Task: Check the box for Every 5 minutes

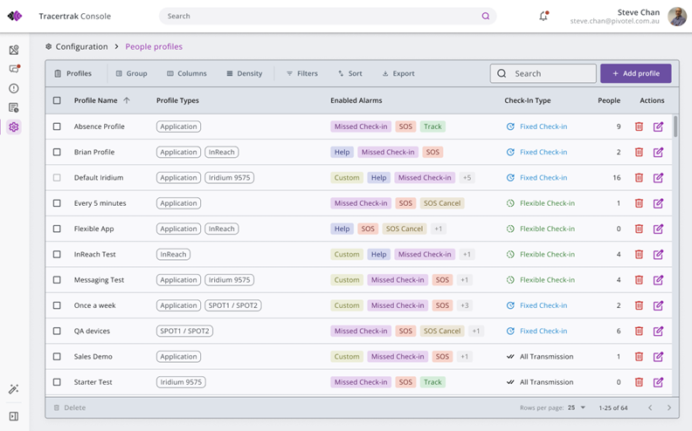Action: 57,203
